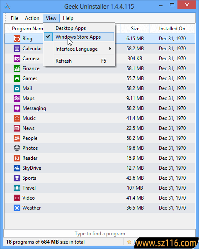Minimize the Geek Uninstaller window

coord(161,6)
